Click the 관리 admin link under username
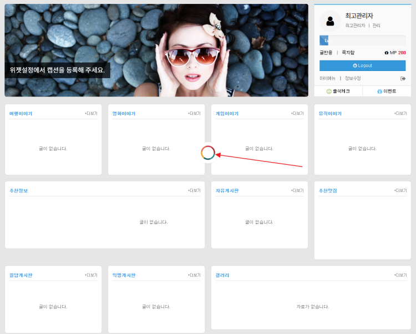This screenshot has height=334, width=416. click(x=376, y=26)
